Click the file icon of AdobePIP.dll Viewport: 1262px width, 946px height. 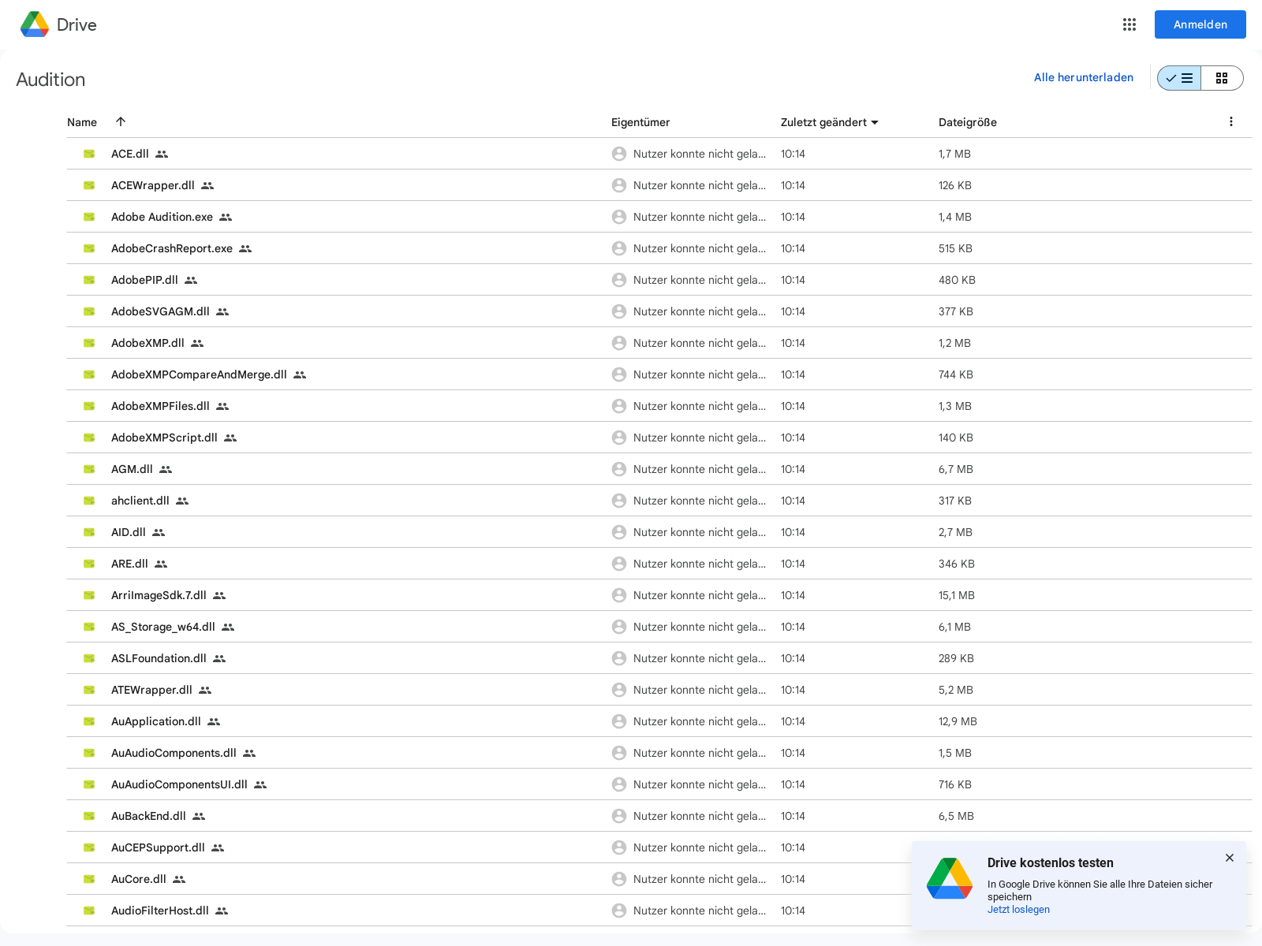pos(89,280)
